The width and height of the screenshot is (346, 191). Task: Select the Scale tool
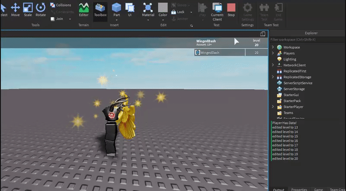coord(28,10)
